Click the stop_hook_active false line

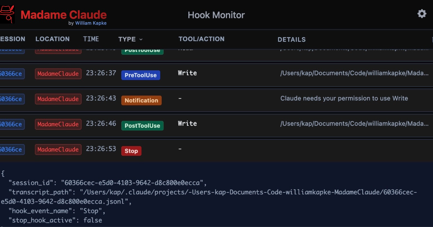click(55, 220)
